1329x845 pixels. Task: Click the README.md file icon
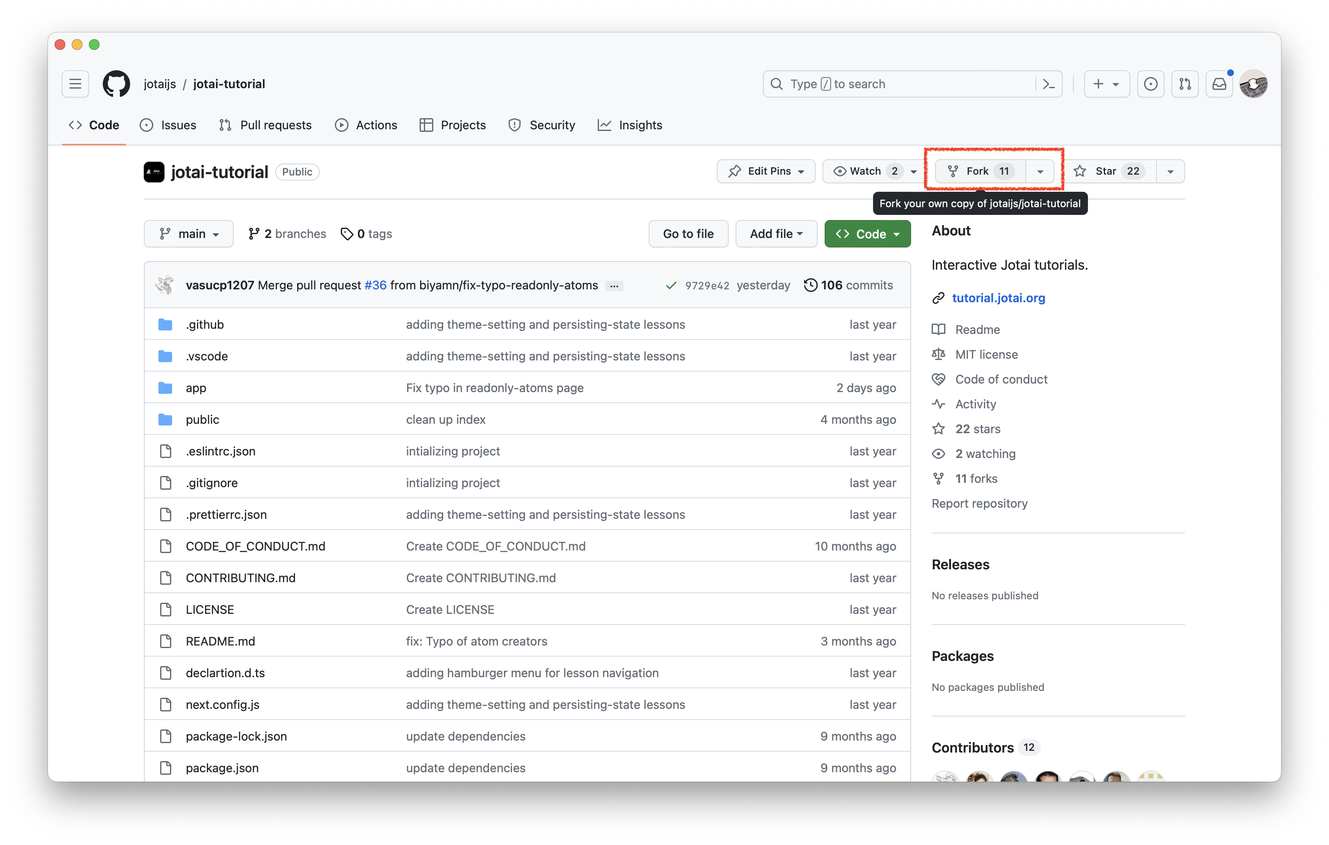point(165,641)
